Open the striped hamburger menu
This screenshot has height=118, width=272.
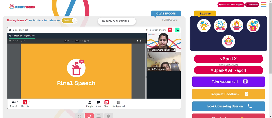tap(264, 5)
